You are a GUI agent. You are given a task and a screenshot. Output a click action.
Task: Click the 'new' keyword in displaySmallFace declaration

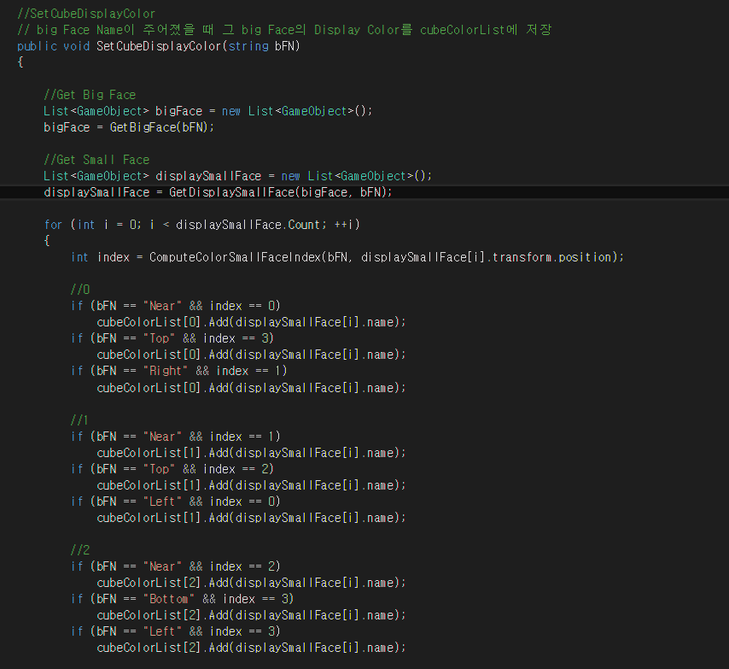pos(290,176)
